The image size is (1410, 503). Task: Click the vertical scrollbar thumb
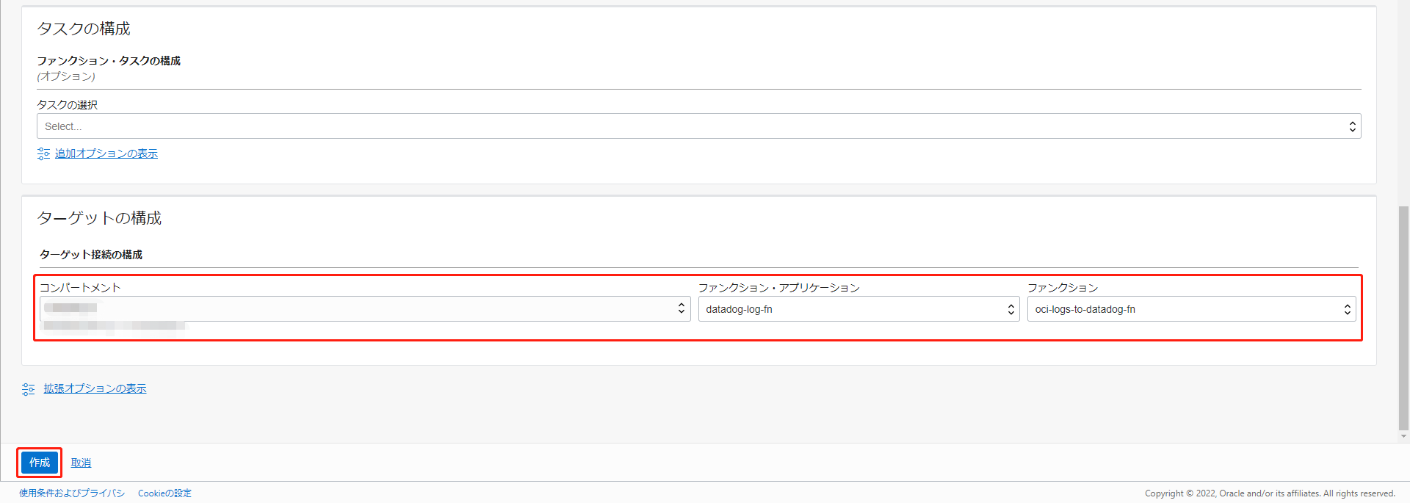(x=1403, y=316)
